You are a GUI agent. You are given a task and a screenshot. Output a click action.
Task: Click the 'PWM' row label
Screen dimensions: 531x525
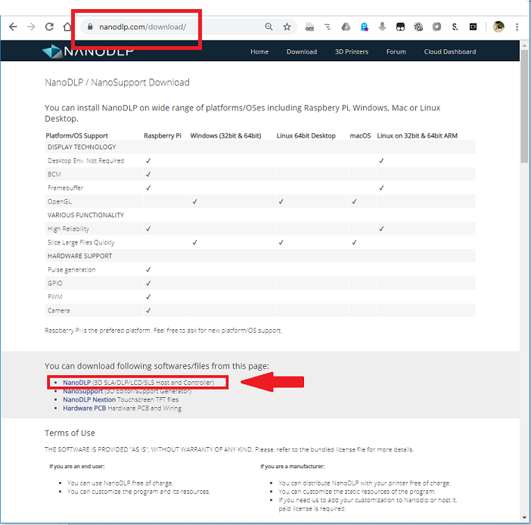tap(55, 297)
